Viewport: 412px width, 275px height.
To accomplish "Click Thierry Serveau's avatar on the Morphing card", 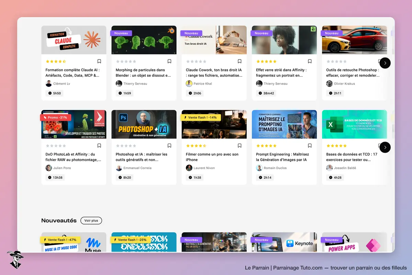I will 119,84.
